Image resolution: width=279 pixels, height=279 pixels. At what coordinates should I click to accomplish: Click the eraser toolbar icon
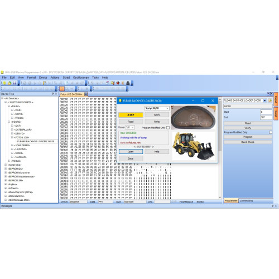point(107,83)
